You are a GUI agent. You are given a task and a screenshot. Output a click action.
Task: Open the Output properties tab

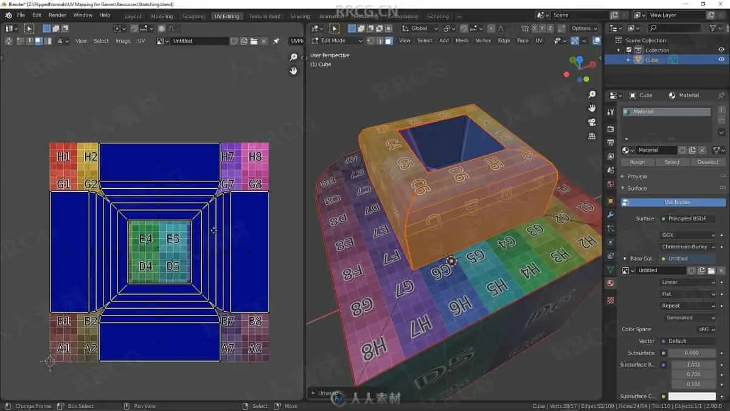coord(611,142)
